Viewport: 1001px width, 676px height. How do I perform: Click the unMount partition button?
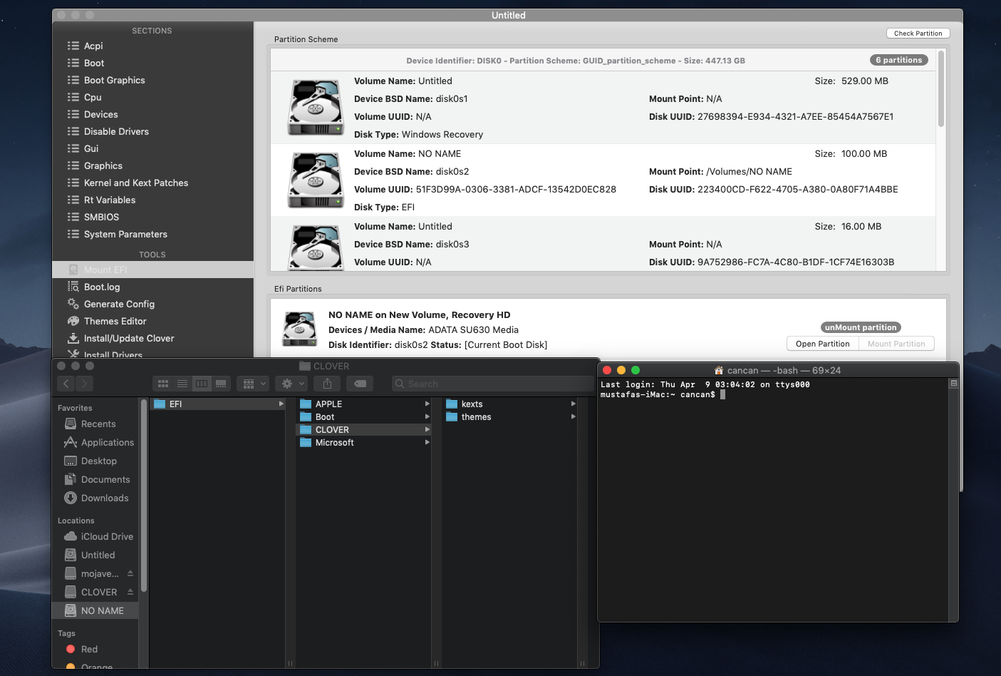(861, 327)
